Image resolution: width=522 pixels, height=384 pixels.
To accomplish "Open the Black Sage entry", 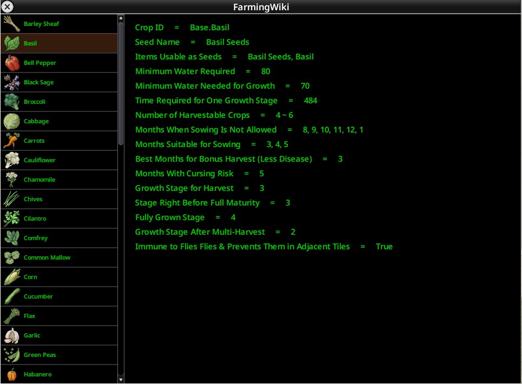I will (60, 82).
